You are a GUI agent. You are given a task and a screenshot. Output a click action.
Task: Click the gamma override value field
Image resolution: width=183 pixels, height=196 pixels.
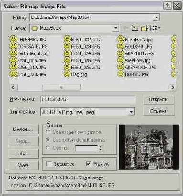tap(86, 148)
